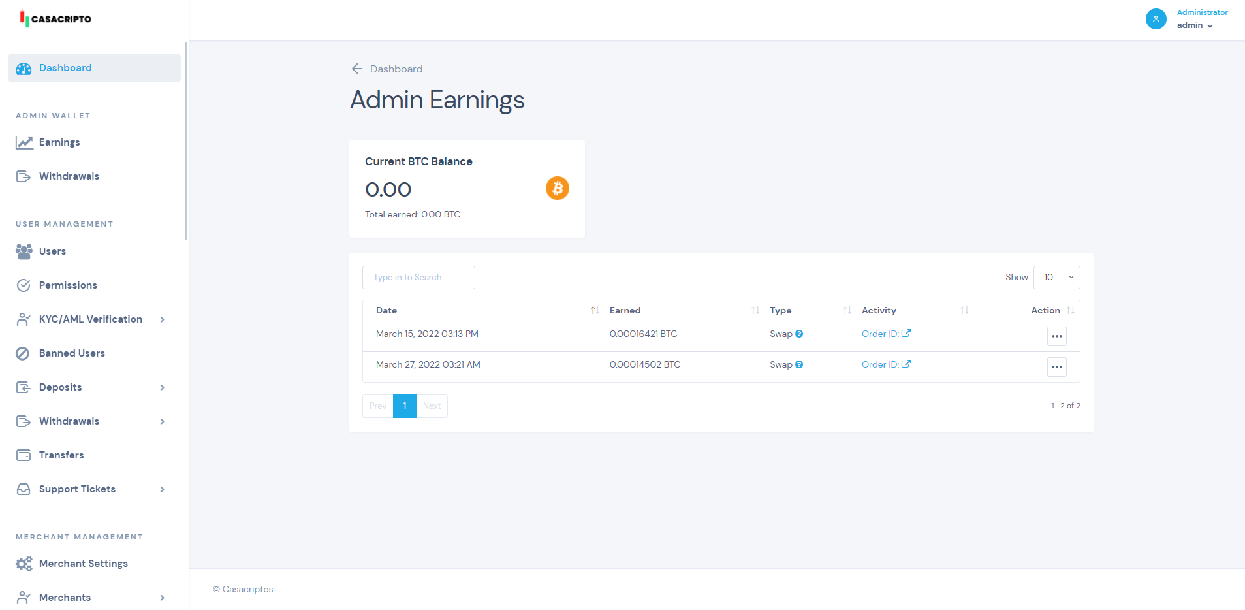Image resolution: width=1245 pixels, height=610 pixels.
Task: Open the Order ID link for March 15
Action: pyautogui.click(x=879, y=334)
